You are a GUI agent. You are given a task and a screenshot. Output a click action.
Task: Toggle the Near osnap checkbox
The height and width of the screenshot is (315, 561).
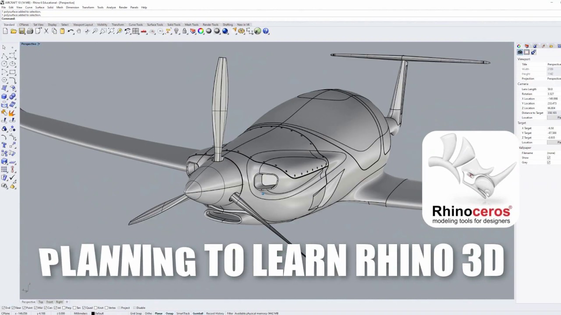click(x=13, y=308)
